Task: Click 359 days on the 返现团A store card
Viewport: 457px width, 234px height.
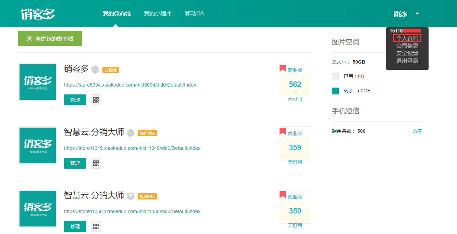Action: 295,211
